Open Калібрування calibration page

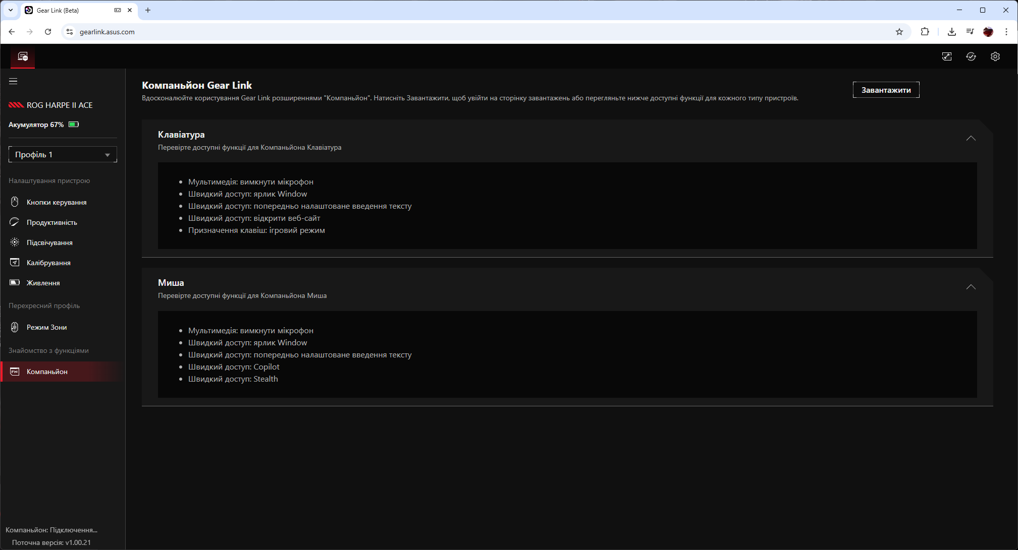[x=48, y=263]
